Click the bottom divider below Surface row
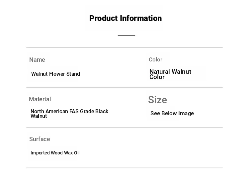Viewport: 249px width, 180px height. (x=124, y=168)
